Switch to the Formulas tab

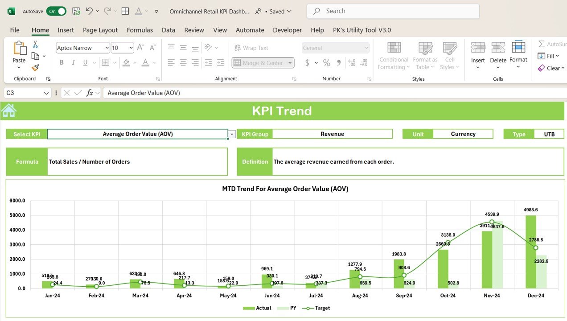(140, 30)
